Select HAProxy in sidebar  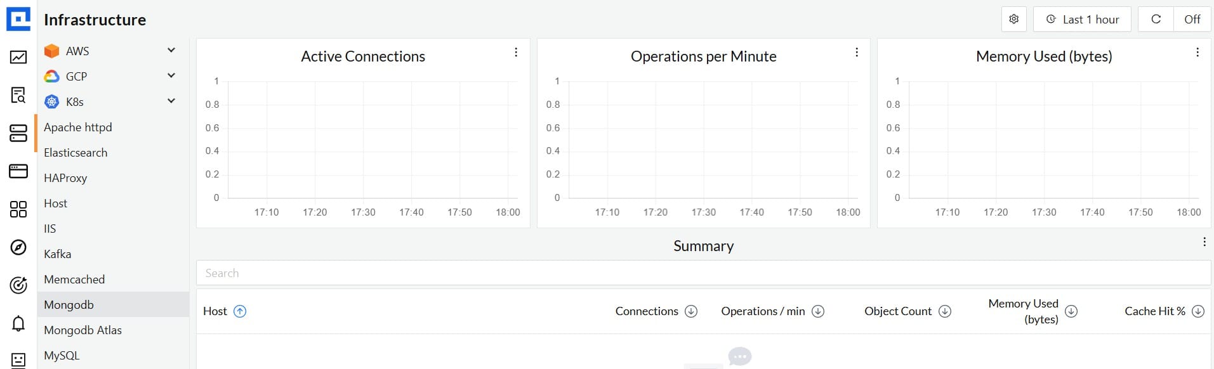113,178
